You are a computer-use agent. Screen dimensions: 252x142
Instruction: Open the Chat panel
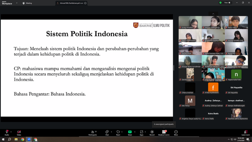[x=107, y=133]
